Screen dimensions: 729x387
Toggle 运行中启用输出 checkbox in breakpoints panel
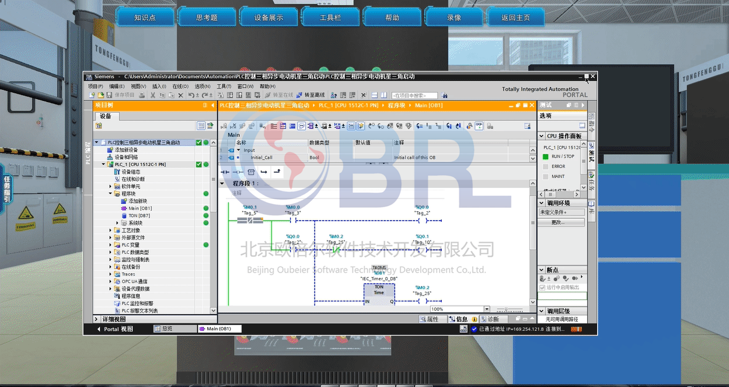point(542,287)
